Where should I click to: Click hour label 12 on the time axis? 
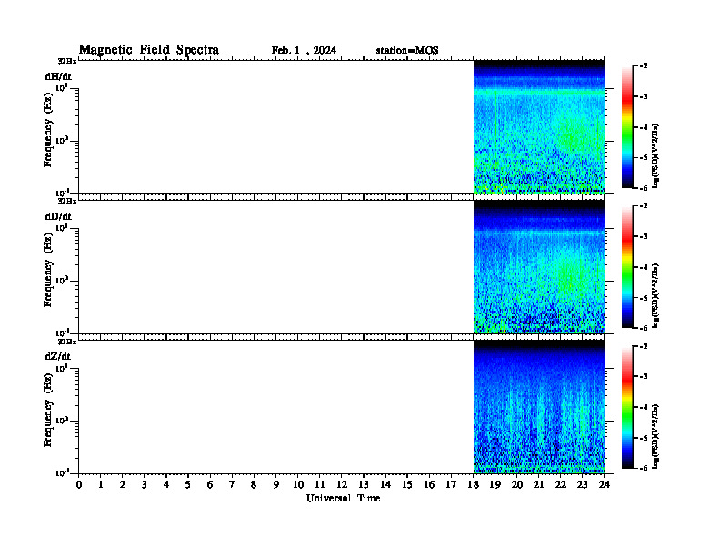pos(342,485)
